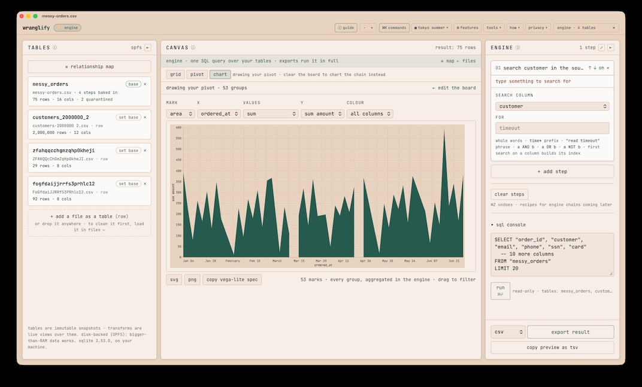Remove fogfdaijjrrfs3prhlc12 table with its x
642x387 pixels.
click(145, 183)
